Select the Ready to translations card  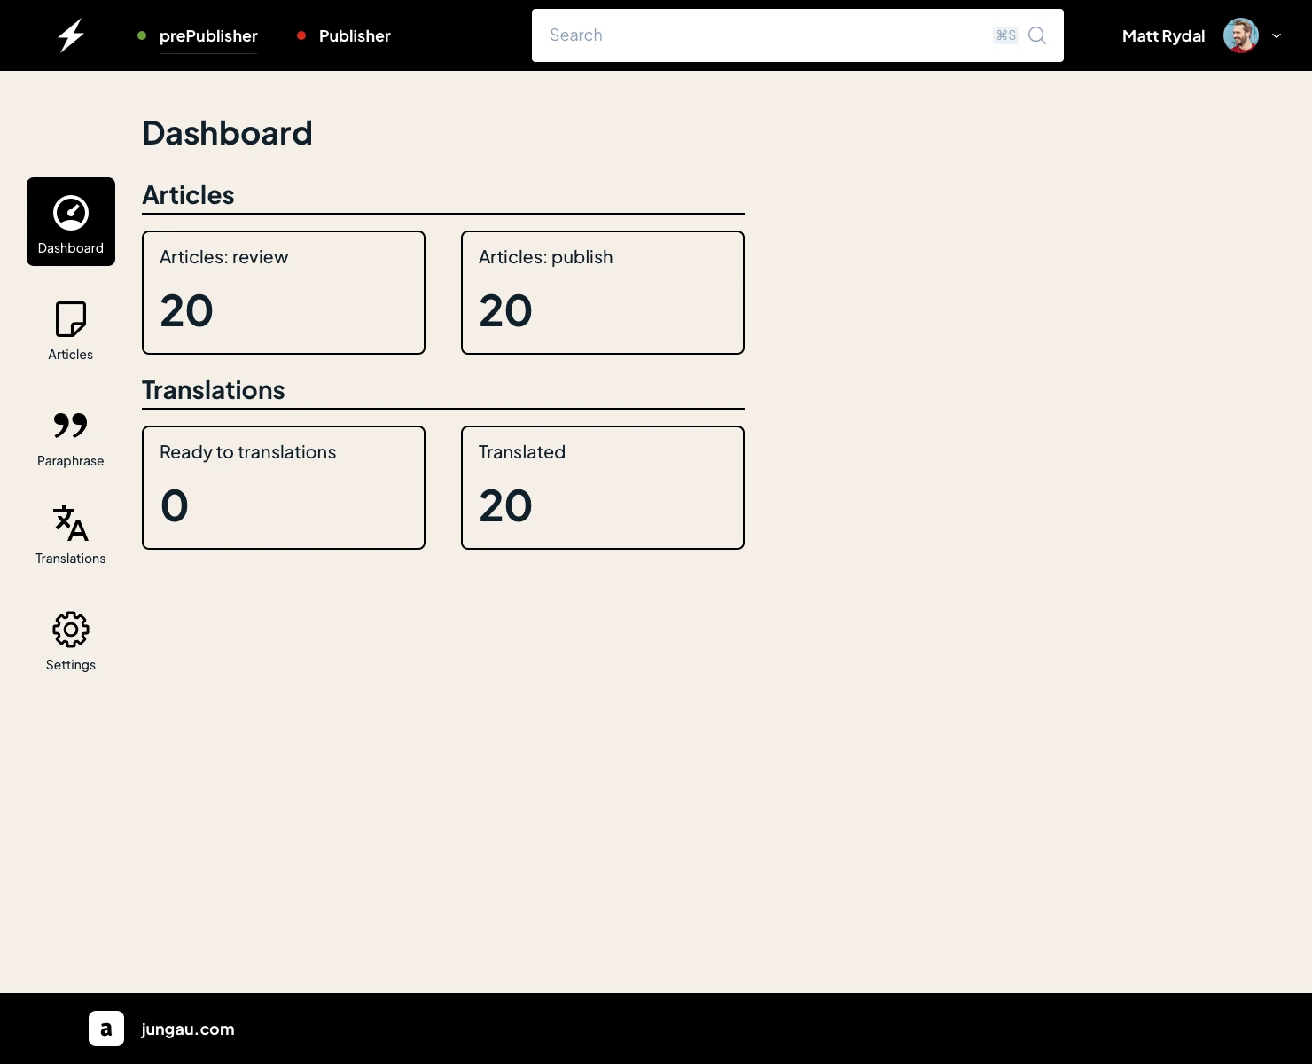[284, 488]
